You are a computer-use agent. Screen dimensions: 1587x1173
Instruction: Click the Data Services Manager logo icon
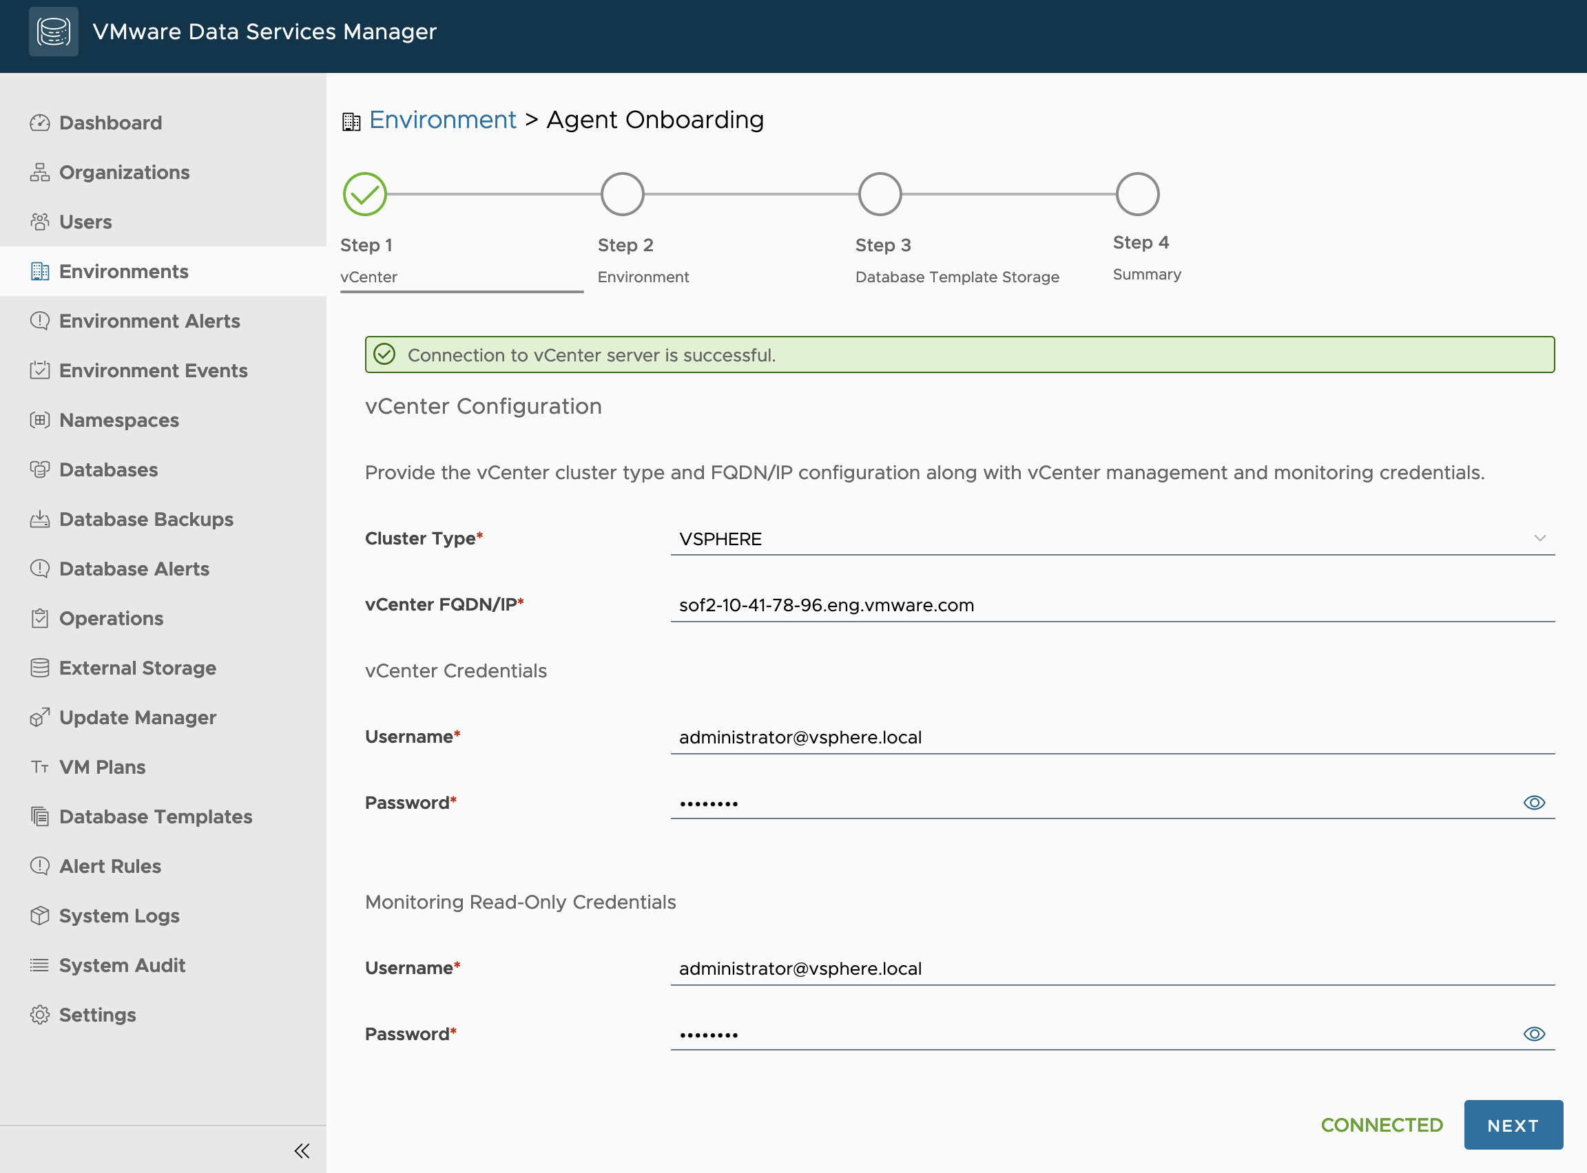53,32
